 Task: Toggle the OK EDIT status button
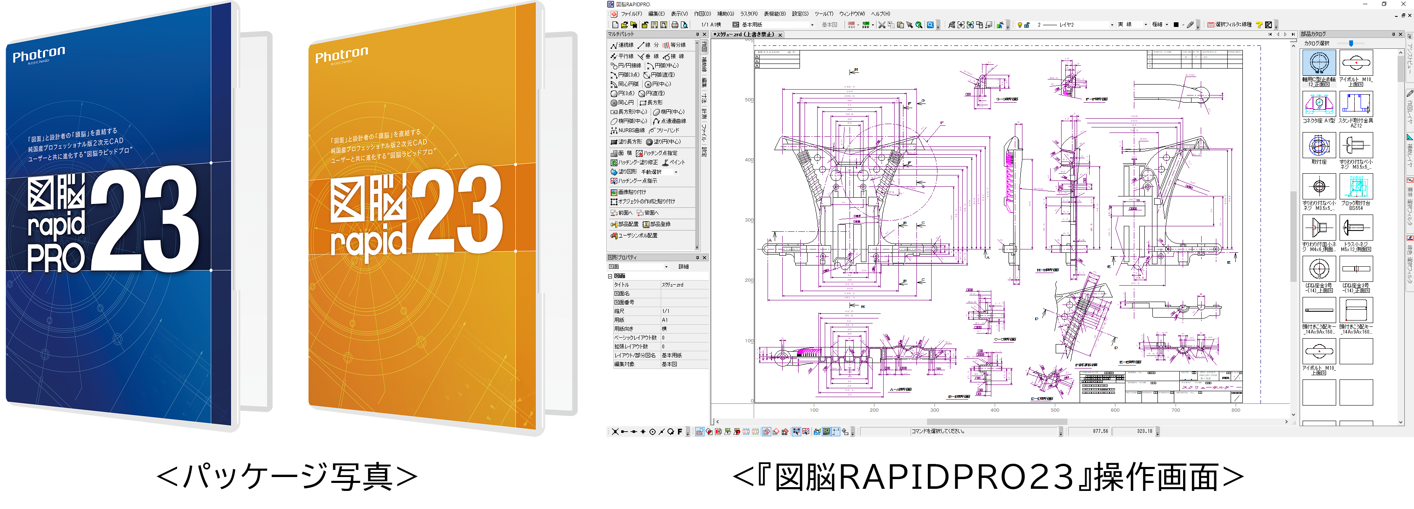tap(826, 432)
